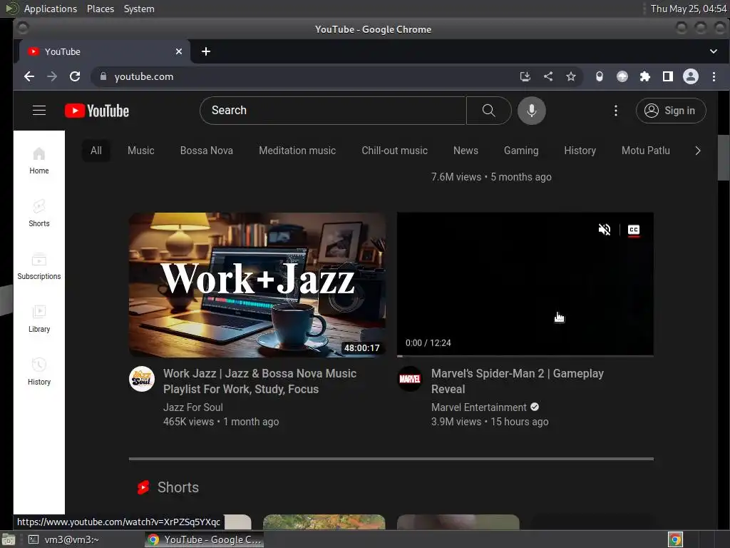Open new tab with plus button

[206, 51]
